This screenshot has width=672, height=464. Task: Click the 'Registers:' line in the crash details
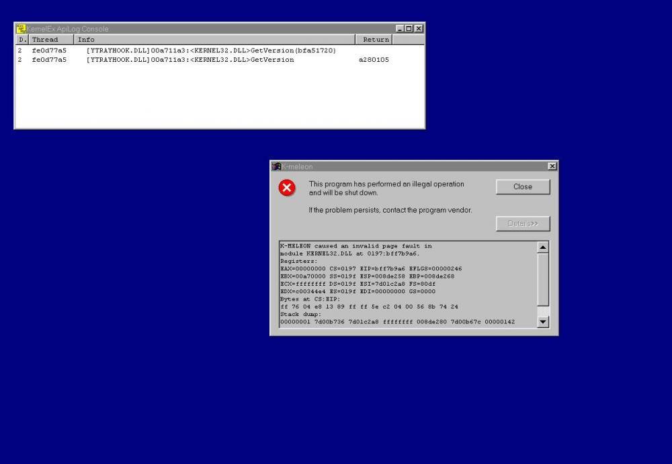point(299,261)
